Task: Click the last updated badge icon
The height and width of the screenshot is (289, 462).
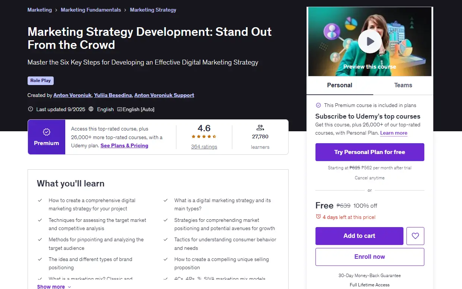Action: tap(31, 109)
